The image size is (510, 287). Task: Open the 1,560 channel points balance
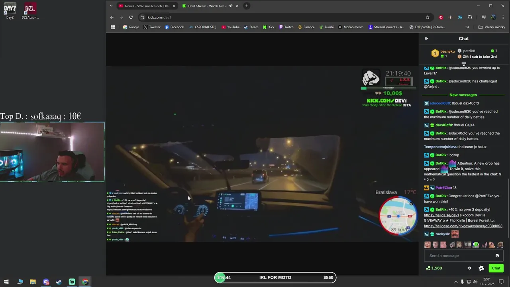click(434, 268)
